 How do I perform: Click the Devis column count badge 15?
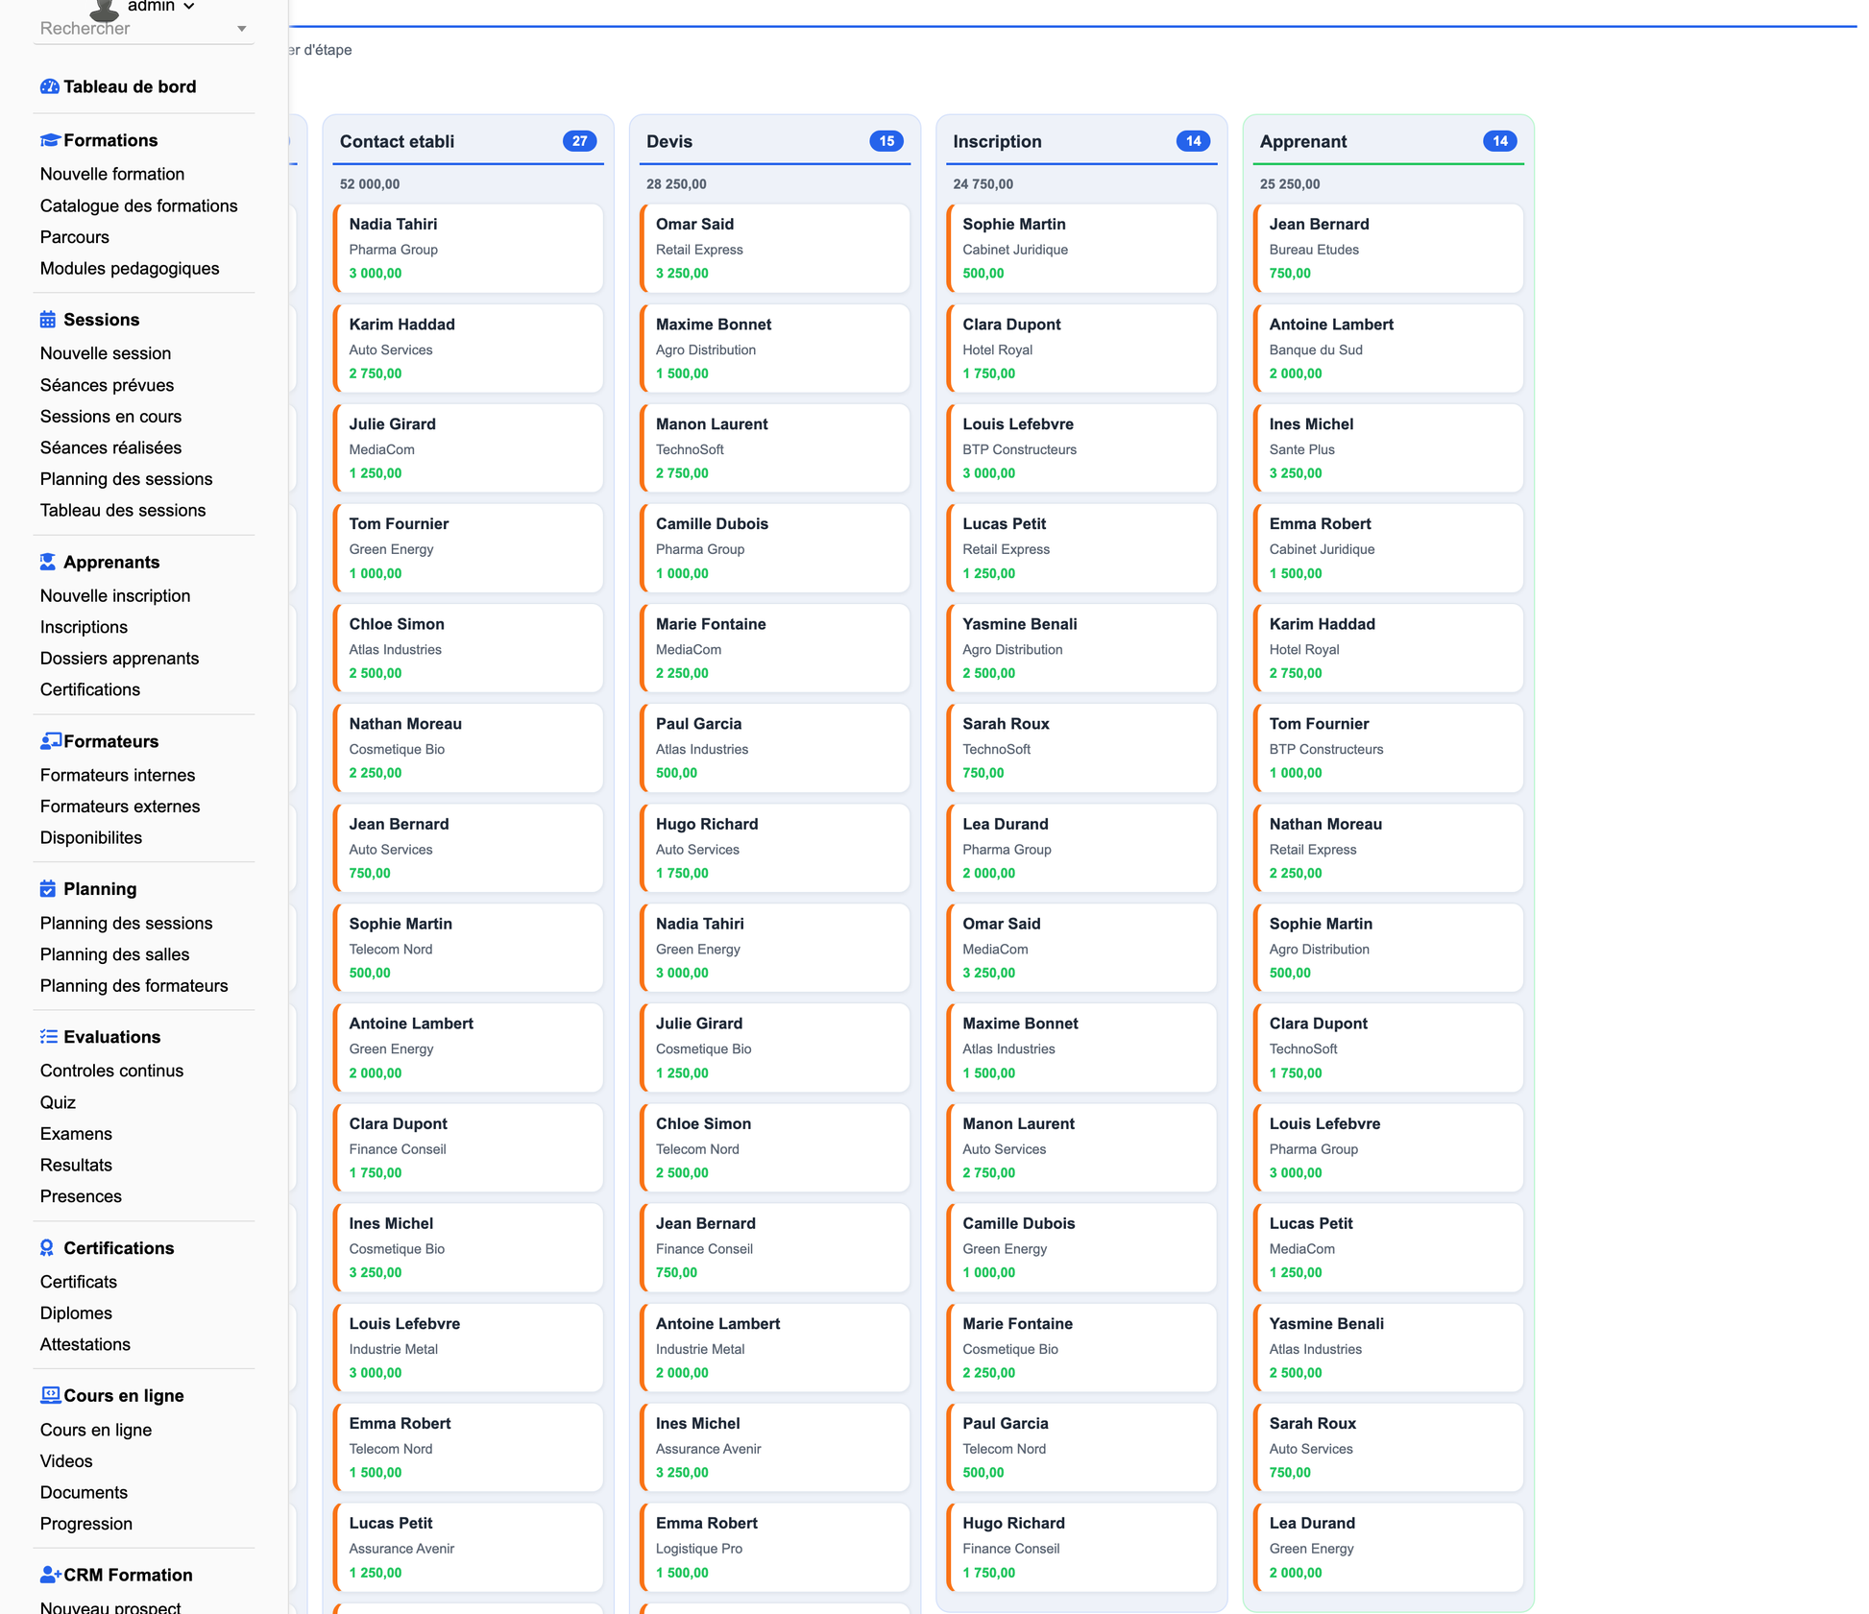tap(886, 141)
